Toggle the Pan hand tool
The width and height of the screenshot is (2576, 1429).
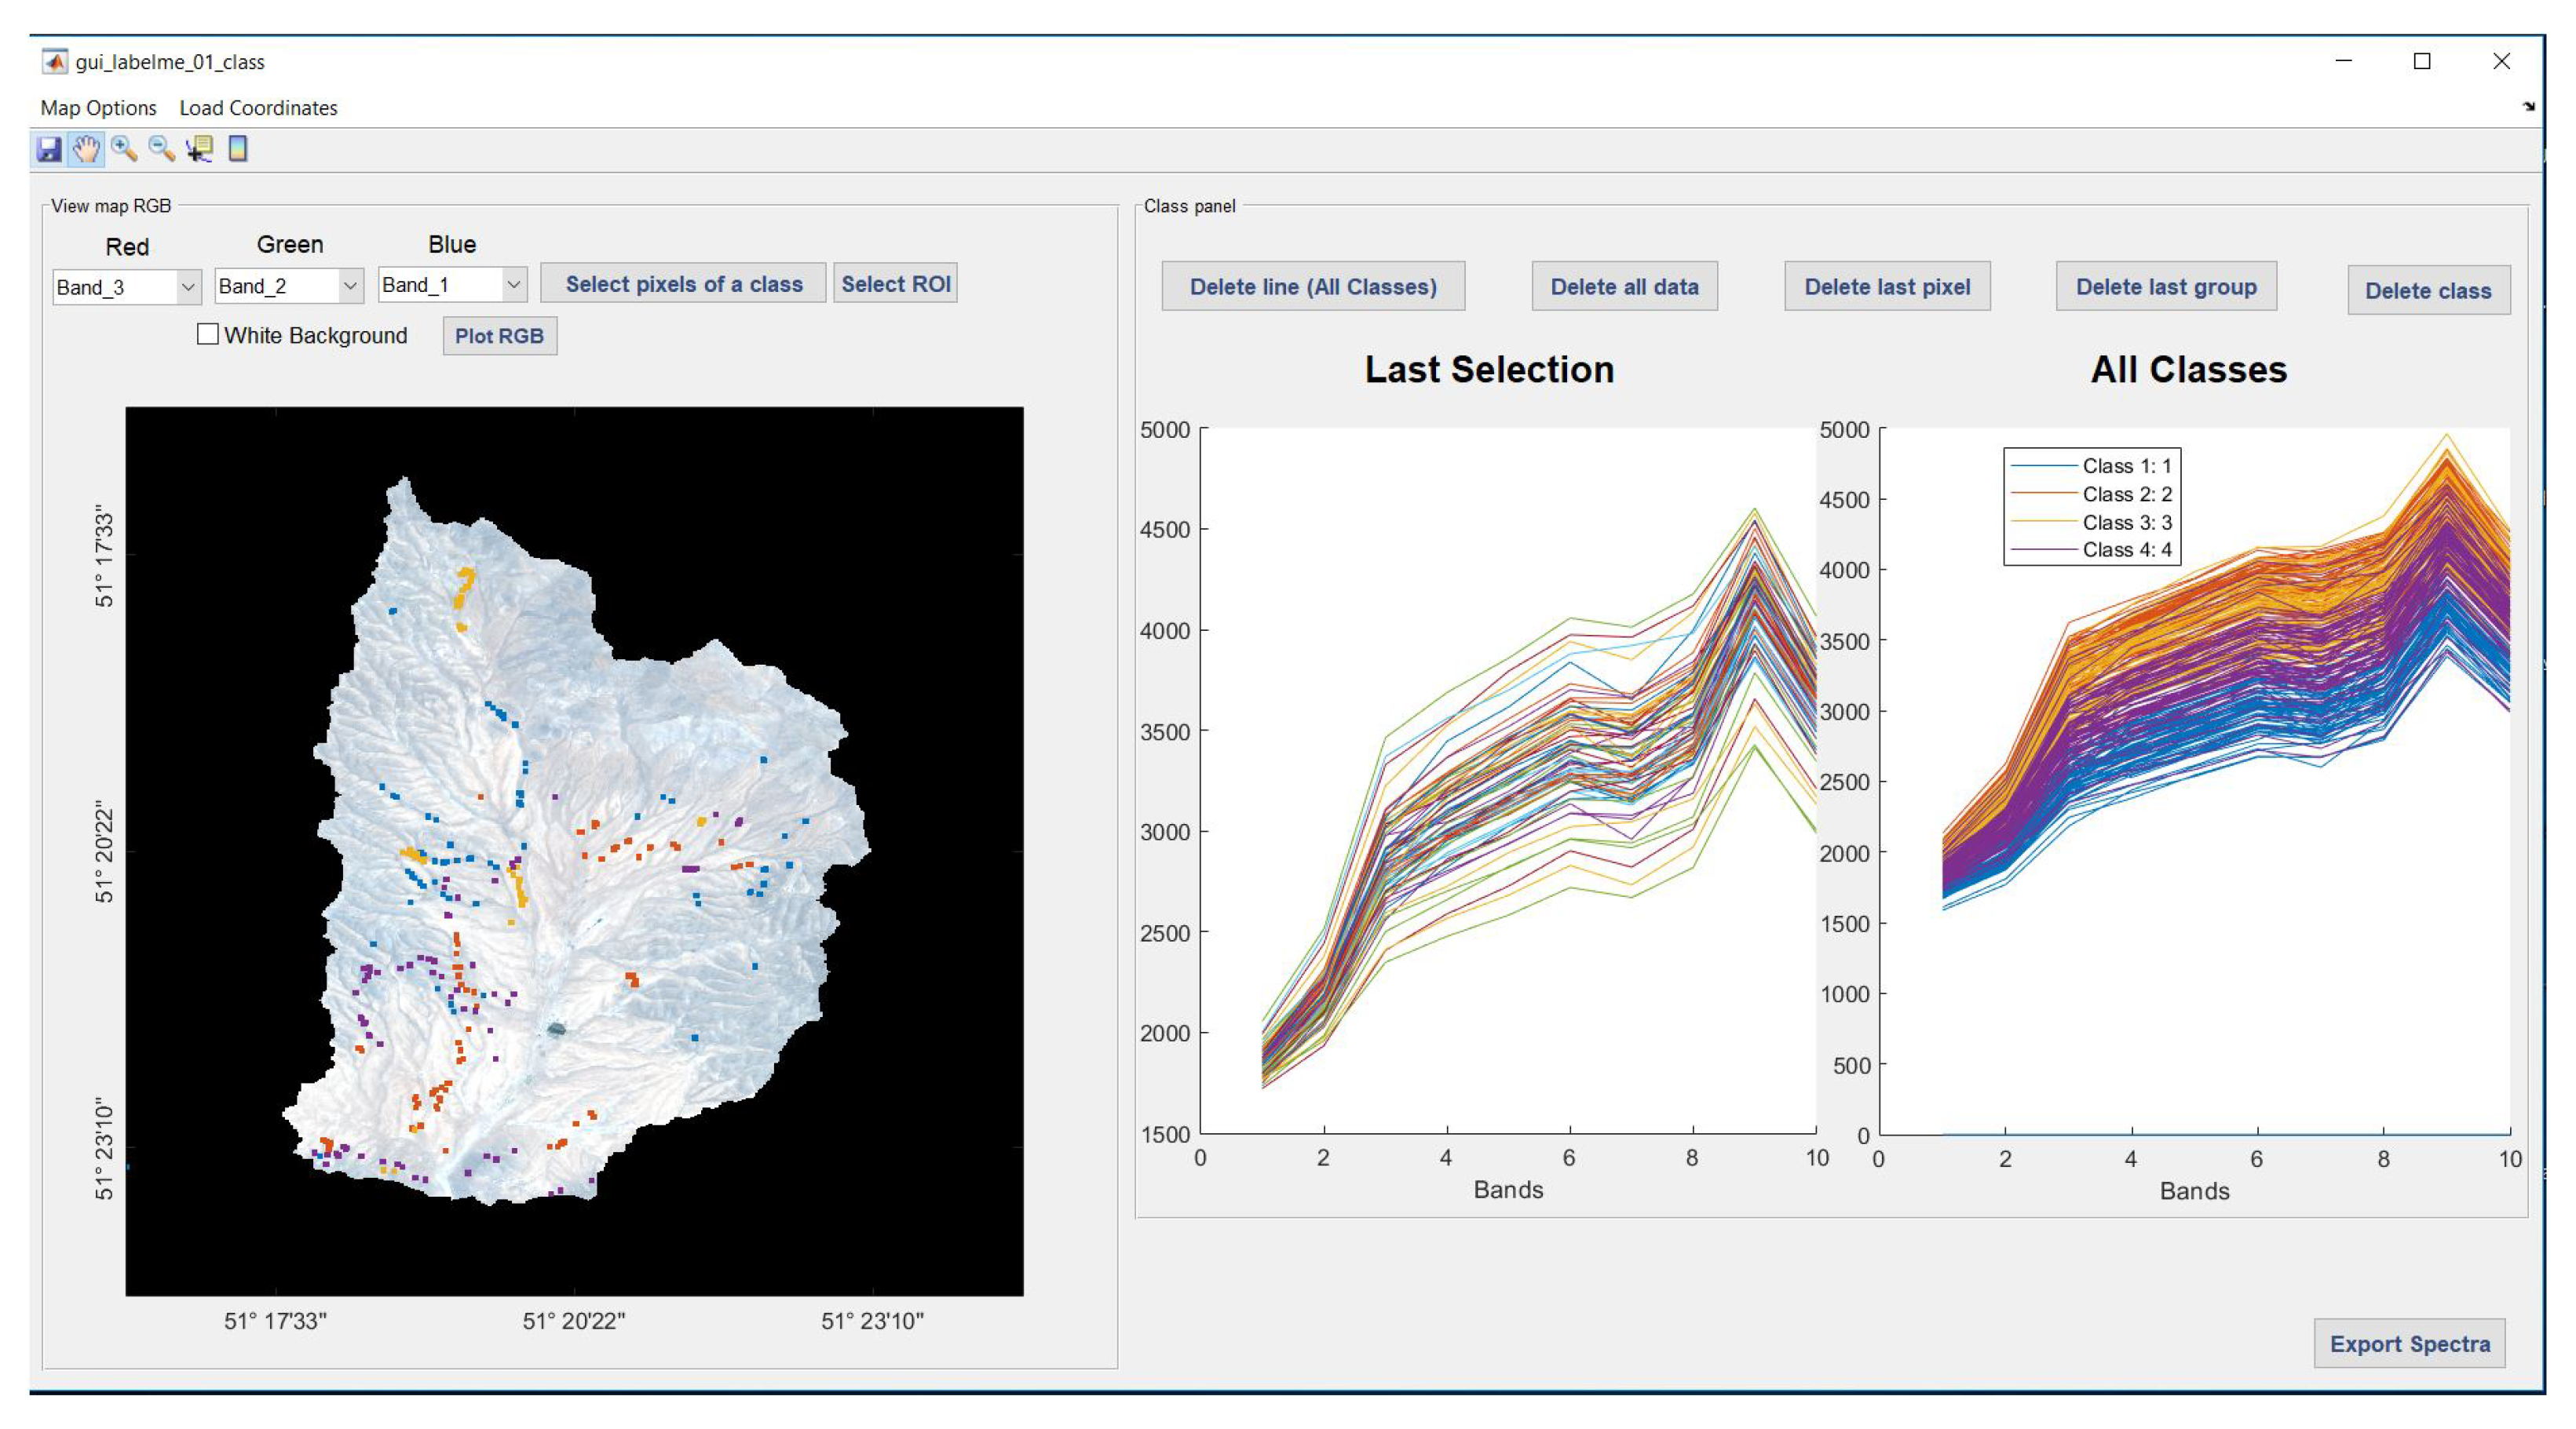click(x=86, y=150)
